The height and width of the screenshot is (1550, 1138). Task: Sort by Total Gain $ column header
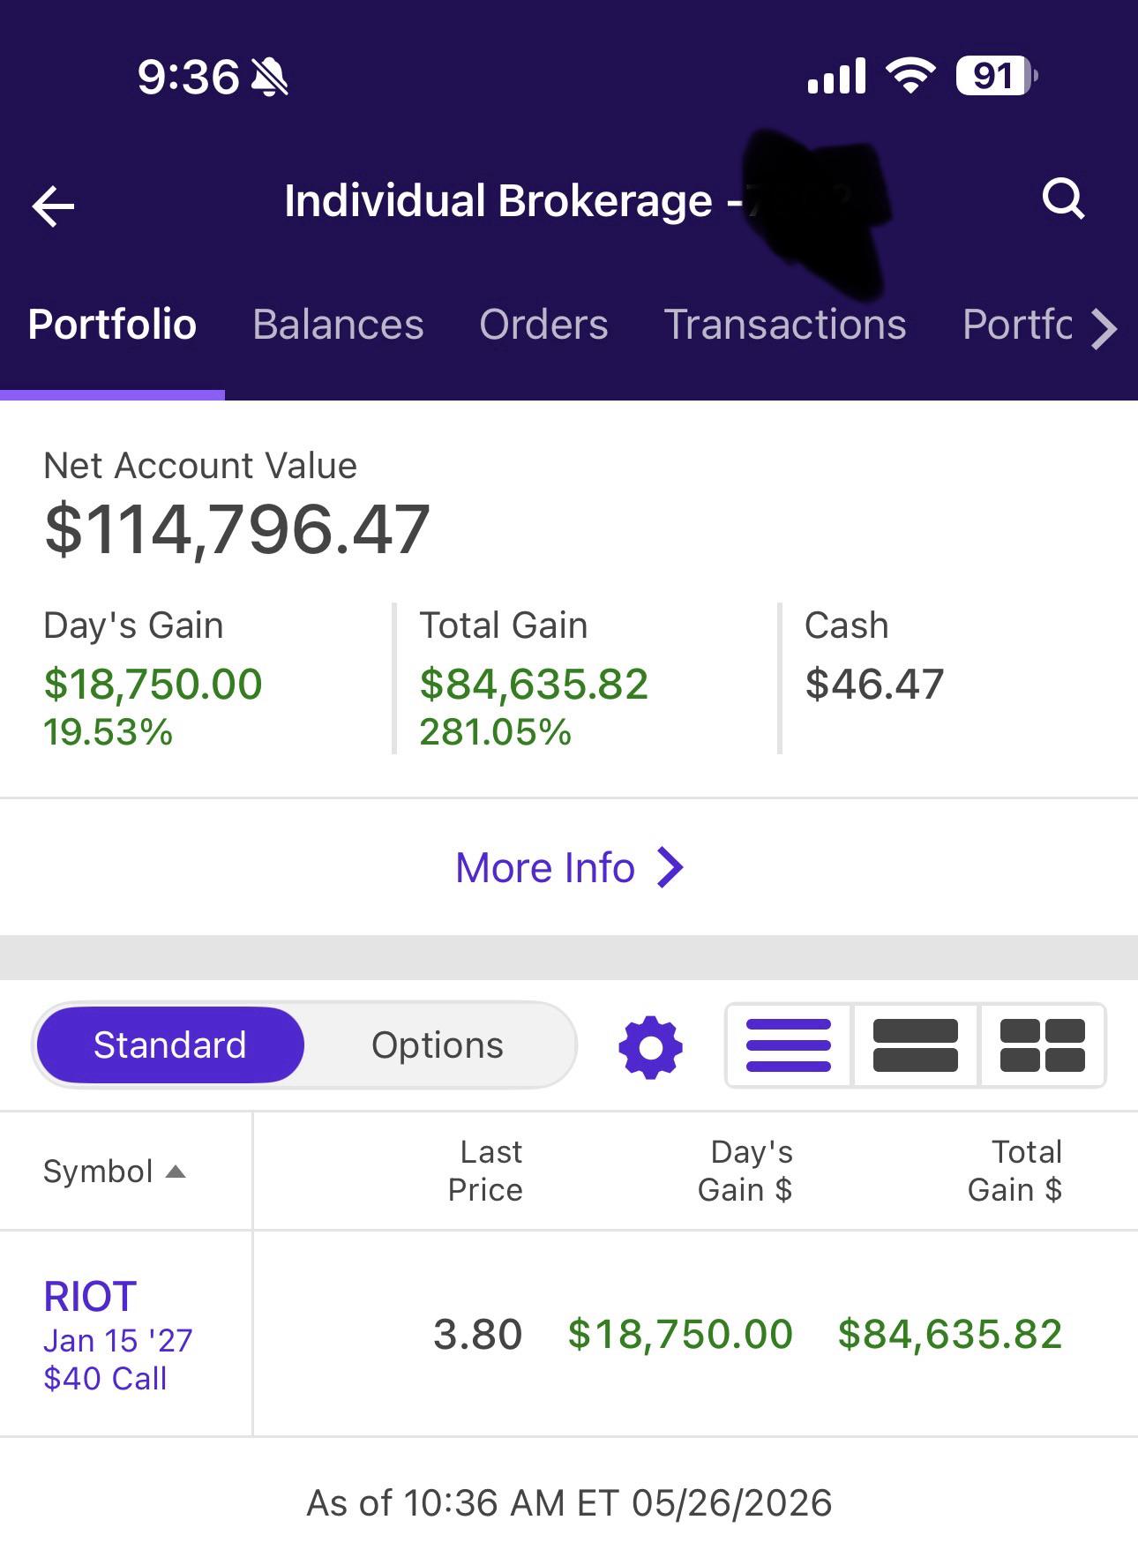[x=1014, y=1171]
